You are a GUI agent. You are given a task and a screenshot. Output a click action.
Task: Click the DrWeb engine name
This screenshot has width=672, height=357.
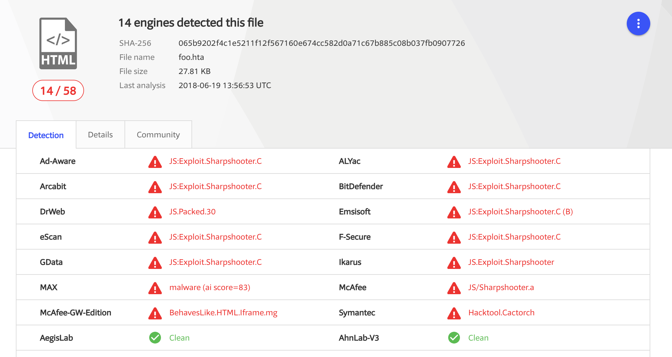pyautogui.click(x=52, y=212)
